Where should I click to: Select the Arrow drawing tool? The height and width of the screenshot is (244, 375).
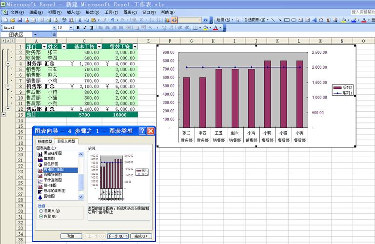pos(279,20)
